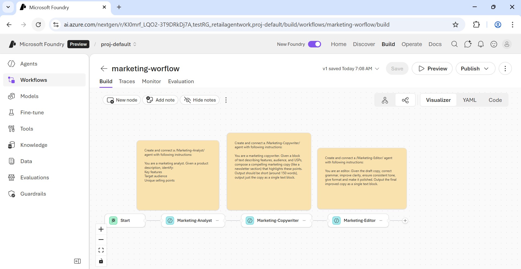The height and width of the screenshot is (269, 521).
Task: Click Hide notes button
Action: (200, 100)
